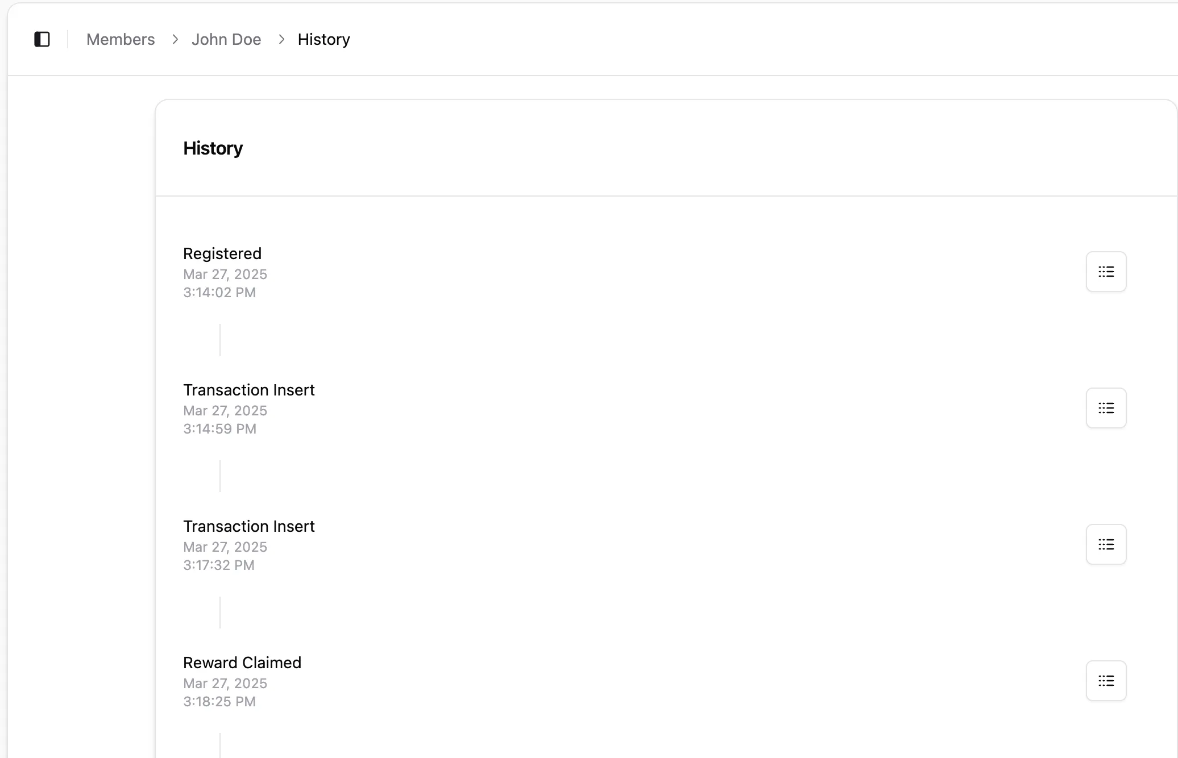The width and height of the screenshot is (1178, 758).
Task: Click the date under Registered
Action: tap(225, 274)
